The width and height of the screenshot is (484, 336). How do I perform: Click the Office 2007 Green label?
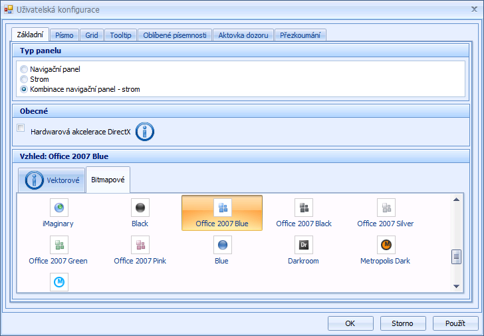click(58, 261)
